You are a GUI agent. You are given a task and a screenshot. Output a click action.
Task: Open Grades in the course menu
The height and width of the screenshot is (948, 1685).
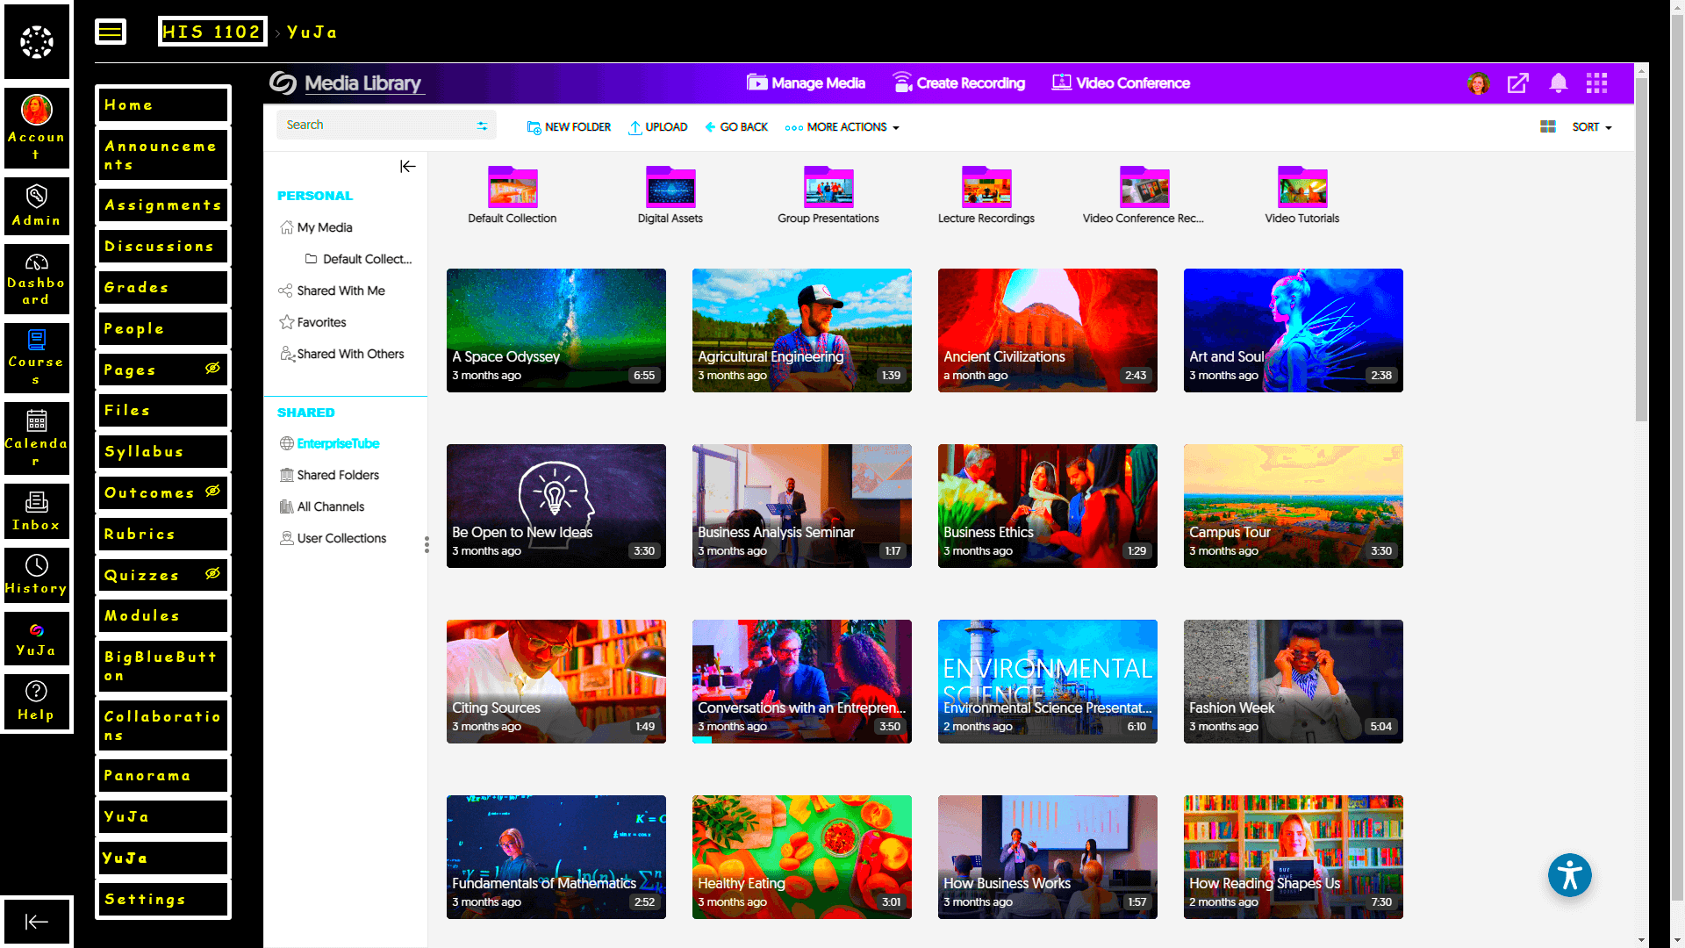163,287
